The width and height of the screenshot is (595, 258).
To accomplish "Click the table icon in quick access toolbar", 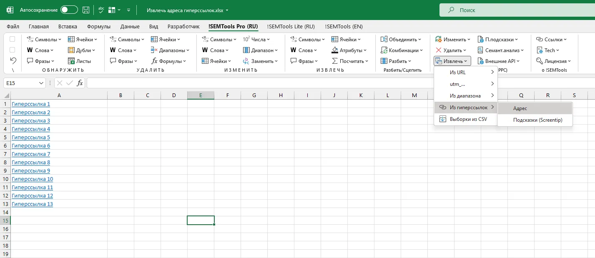I will 112,10.
